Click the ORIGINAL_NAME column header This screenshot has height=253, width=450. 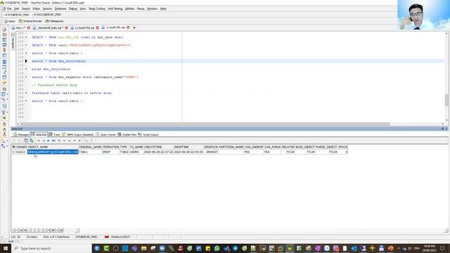point(90,147)
